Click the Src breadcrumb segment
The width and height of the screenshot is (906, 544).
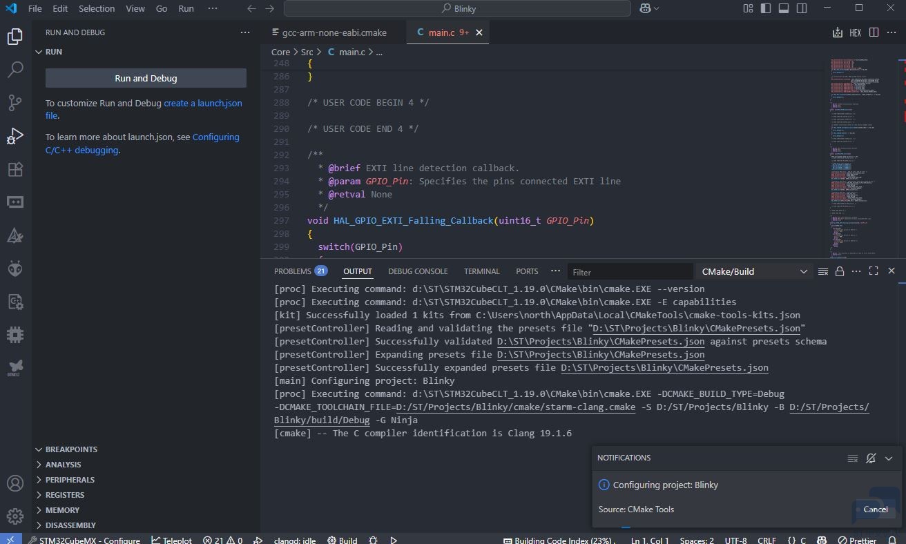click(307, 52)
